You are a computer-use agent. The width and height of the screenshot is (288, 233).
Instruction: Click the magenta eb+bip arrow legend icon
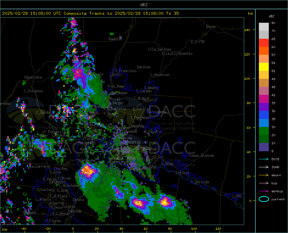coord(264,191)
